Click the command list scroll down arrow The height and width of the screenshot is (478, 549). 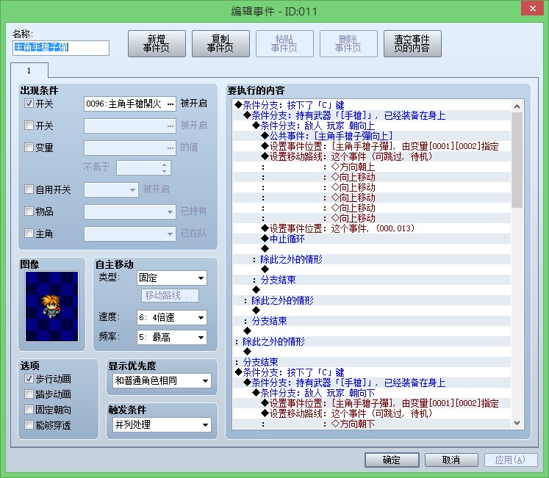tap(517, 423)
